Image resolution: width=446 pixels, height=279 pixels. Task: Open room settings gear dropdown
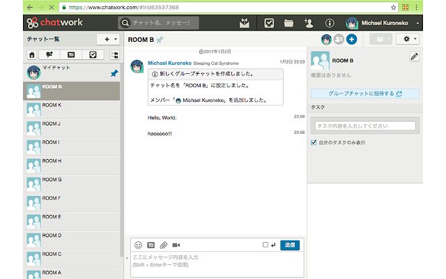pos(408,39)
